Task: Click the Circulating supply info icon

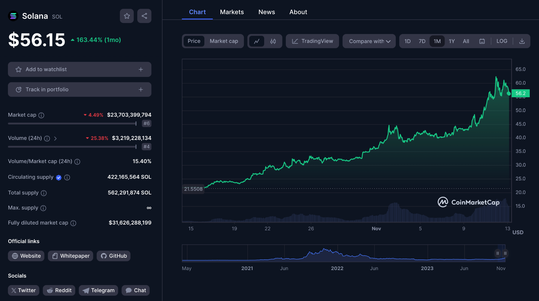Action: click(67, 177)
